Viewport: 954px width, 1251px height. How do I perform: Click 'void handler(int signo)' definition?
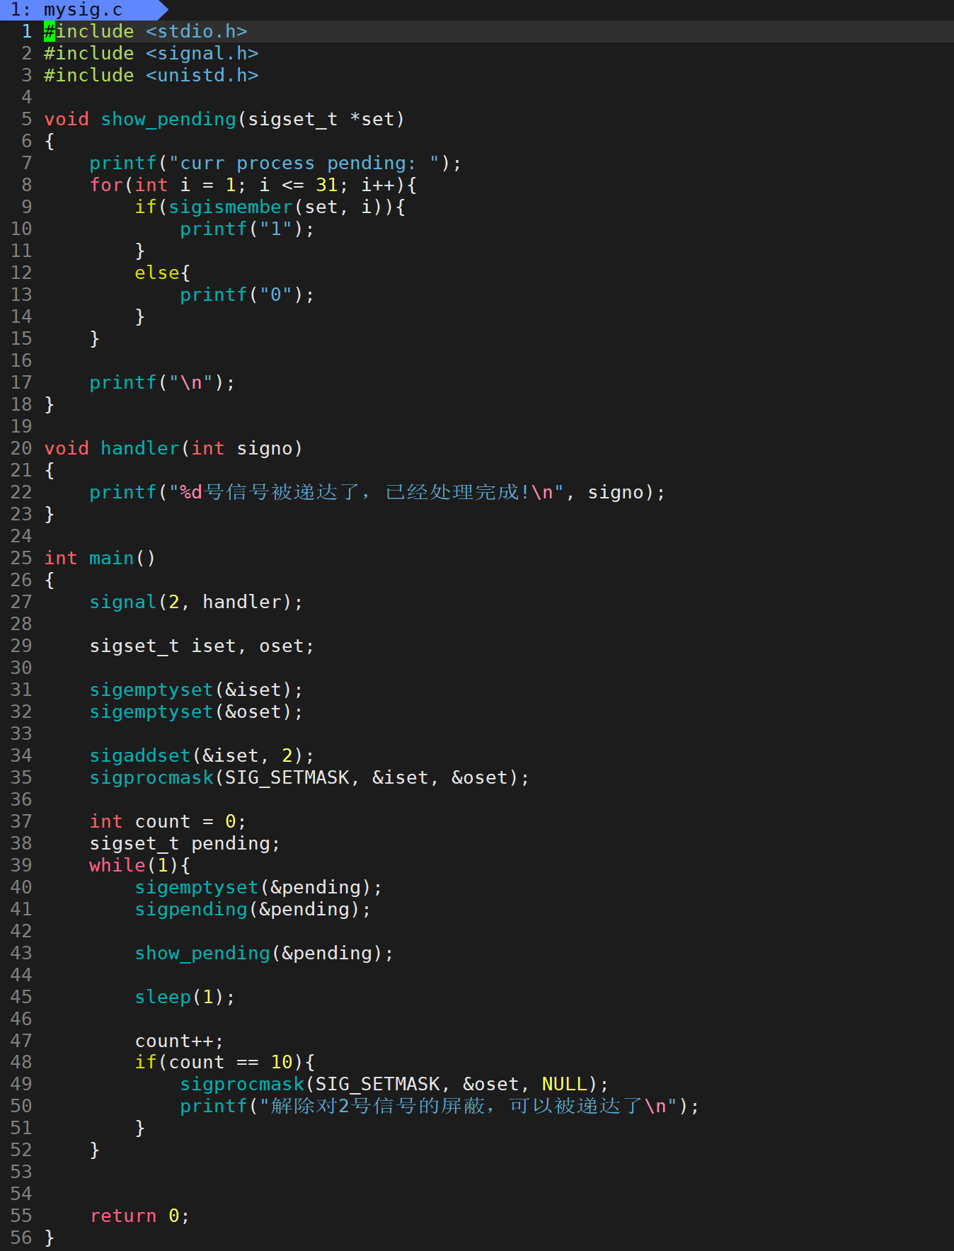(173, 448)
